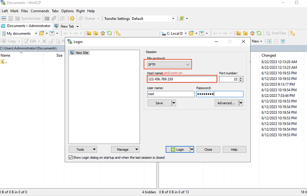Click the right panel filter icon
Viewport: 307px width, 196px height.
pyautogui.click(x=201, y=33)
